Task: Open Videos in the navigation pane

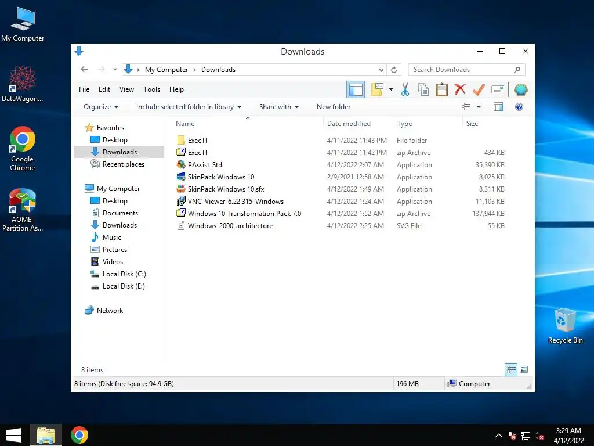Action: pyautogui.click(x=113, y=262)
